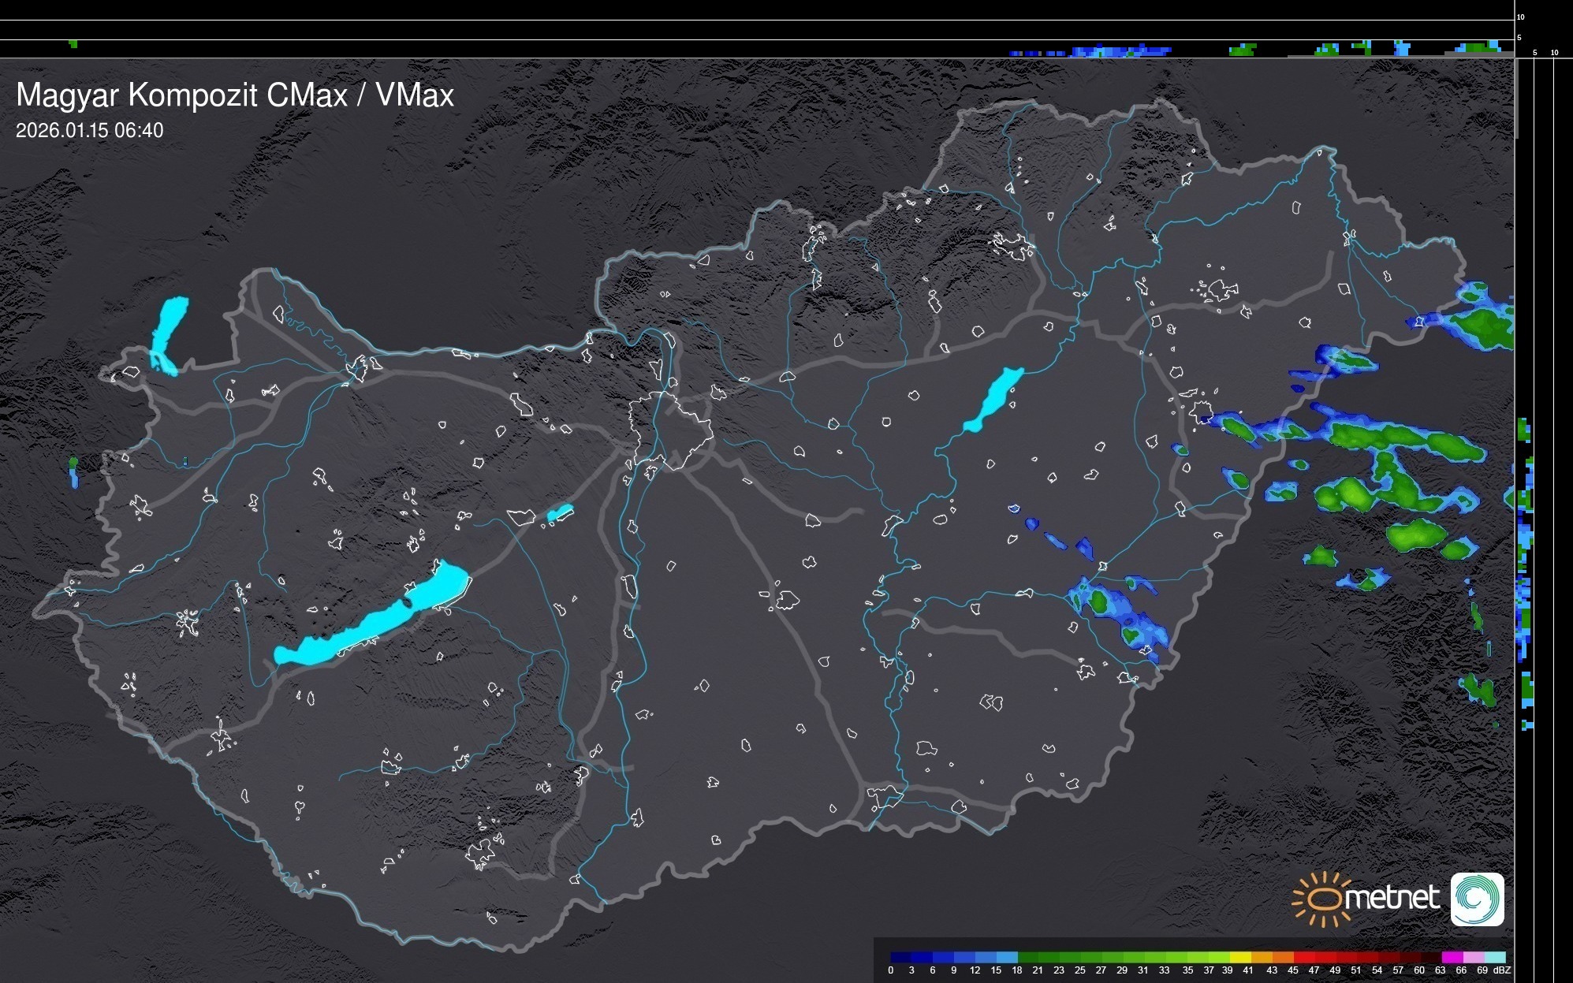
Task: Click the 10 km label on top VMax panel
Action: tap(1521, 17)
